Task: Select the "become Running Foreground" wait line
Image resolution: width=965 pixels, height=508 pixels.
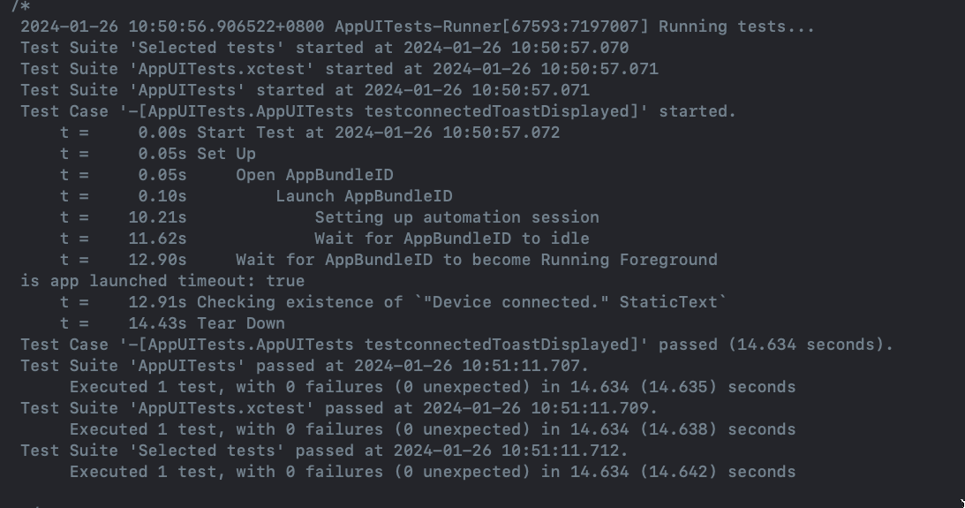Action: tap(476, 260)
